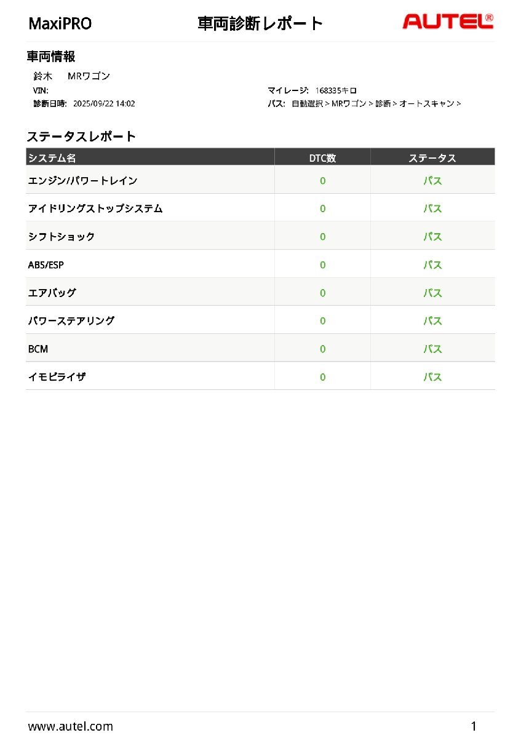Screen dimensions: 521x738
Task: Select the イモビライザ system name
Action: [x=57, y=377]
